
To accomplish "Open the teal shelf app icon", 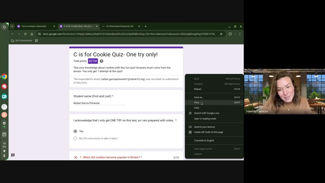I will [x=4, y=97].
